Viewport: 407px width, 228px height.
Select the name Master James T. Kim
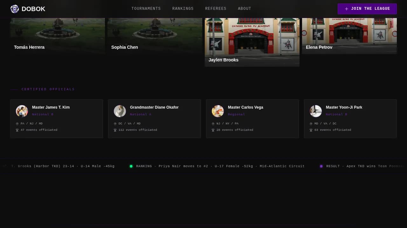(x=51, y=107)
